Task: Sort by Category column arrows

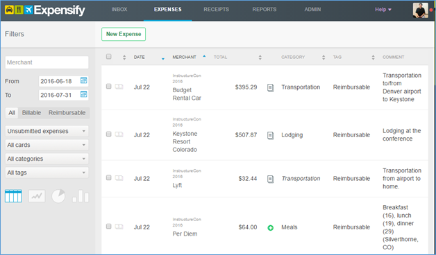Action: pyautogui.click(x=324, y=58)
